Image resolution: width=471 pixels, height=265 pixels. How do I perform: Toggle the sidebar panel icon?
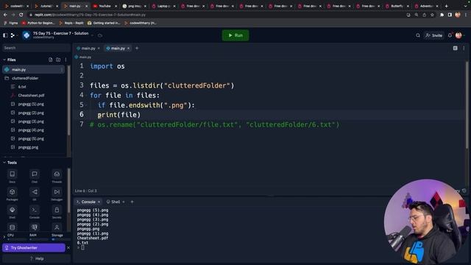point(5,35)
